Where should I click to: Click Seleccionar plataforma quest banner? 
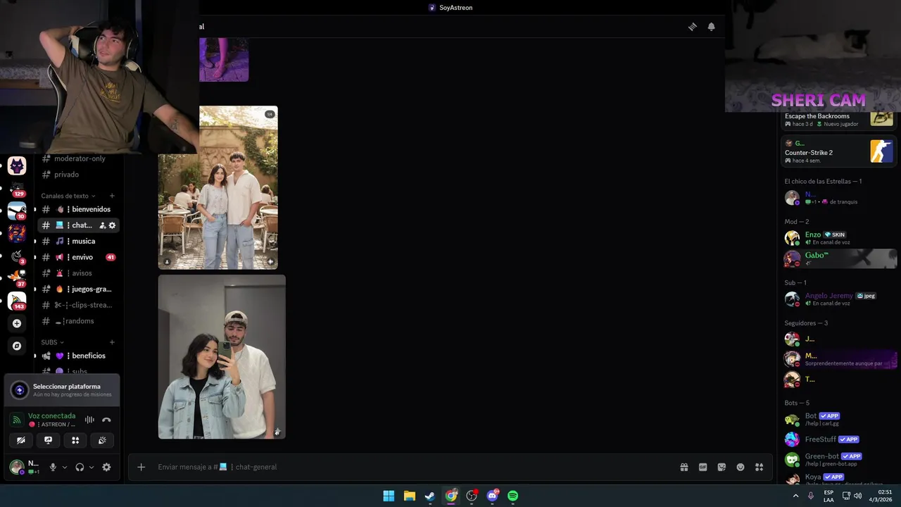62,390
